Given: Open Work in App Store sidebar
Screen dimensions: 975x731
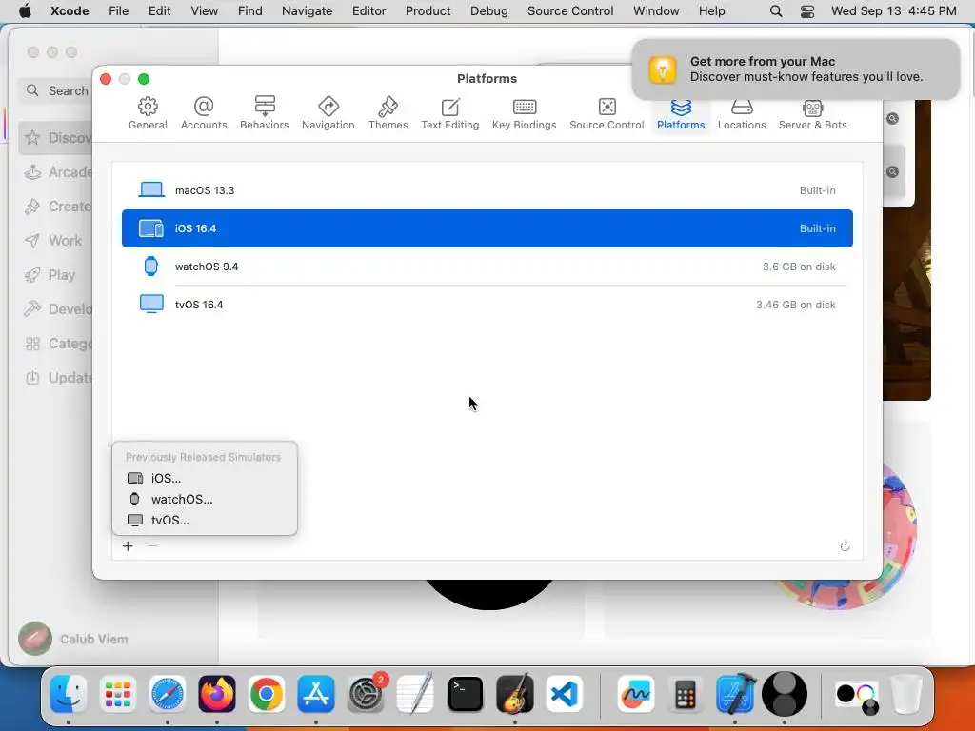Looking at the screenshot, I should click(x=56, y=241).
